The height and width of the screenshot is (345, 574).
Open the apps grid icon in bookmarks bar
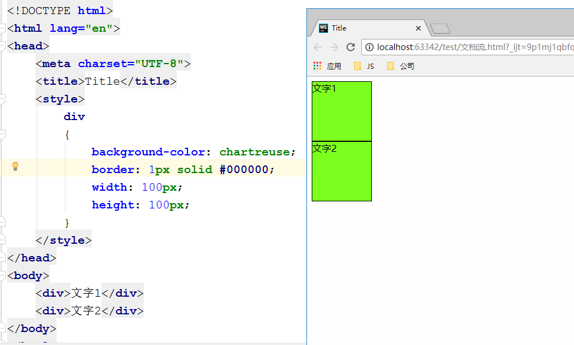[x=318, y=66]
